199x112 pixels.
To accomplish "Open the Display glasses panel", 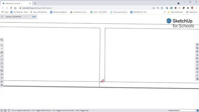I will (x=197, y=72).
